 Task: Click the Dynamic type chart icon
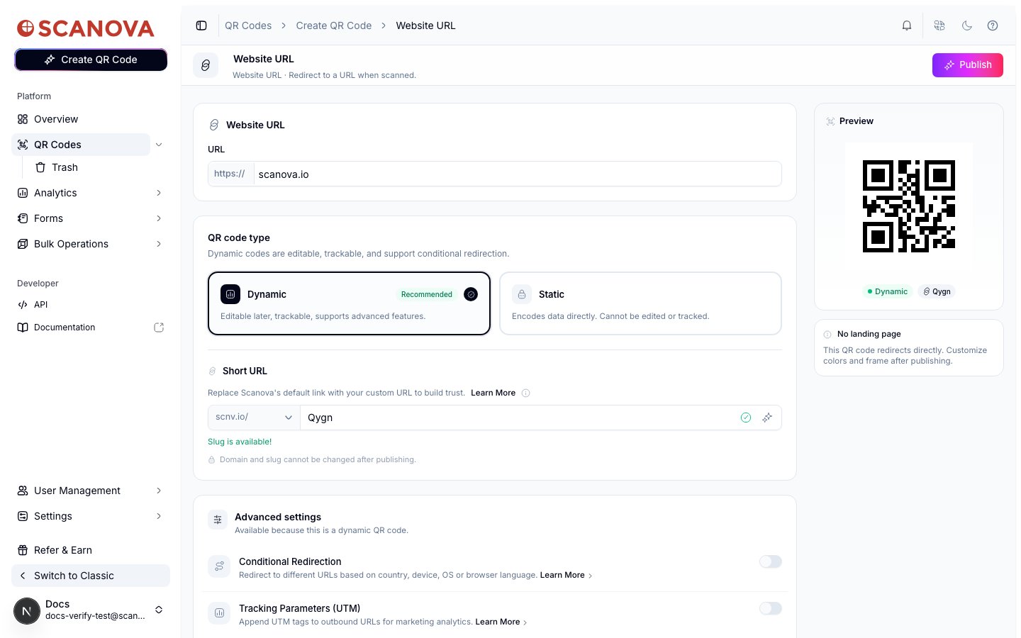coord(230,294)
